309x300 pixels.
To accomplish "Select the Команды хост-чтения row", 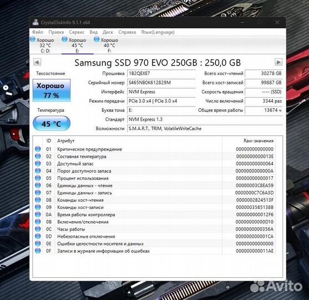I will tap(154, 200).
